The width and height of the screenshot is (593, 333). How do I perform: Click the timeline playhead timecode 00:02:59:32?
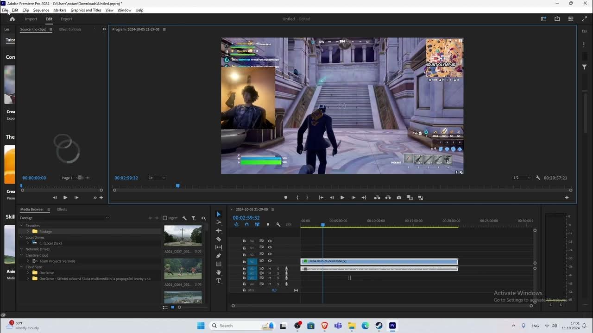tap(246, 218)
